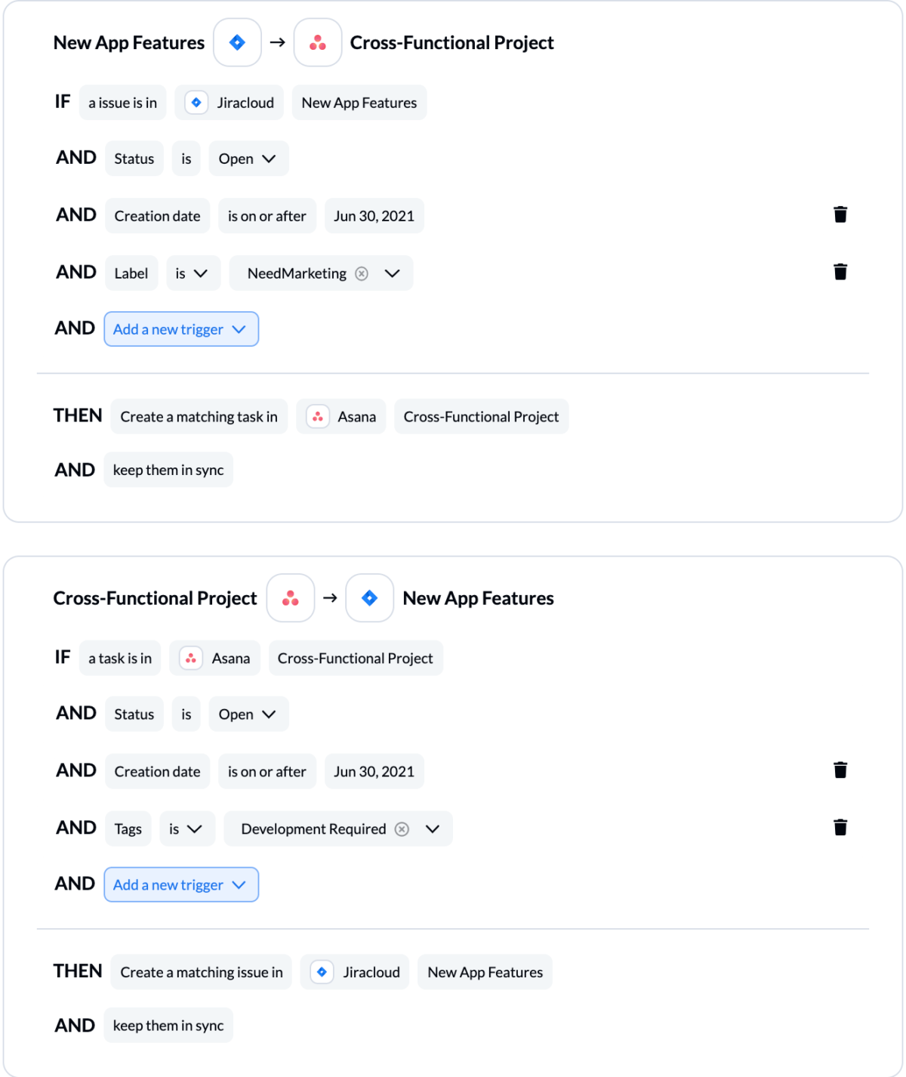The image size is (906, 1077).
Task: Click the Jiracloud icon in the first IF row
Action: 196,102
